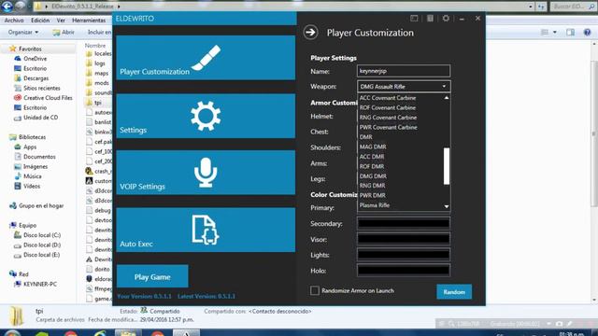598x336 pixels.
Task: Click the document icon in ElDewrito title bar
Action: (430, 18)
